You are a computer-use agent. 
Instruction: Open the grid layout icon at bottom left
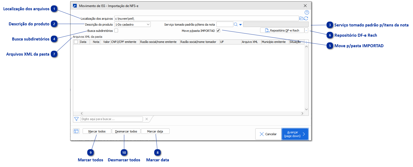click(76, 131)
